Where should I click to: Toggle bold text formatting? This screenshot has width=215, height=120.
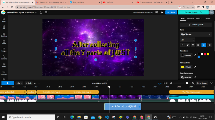182,45
